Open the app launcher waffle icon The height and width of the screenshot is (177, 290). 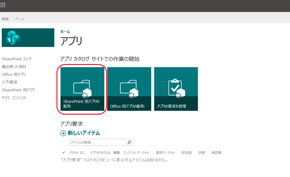[x=3, y=5]
